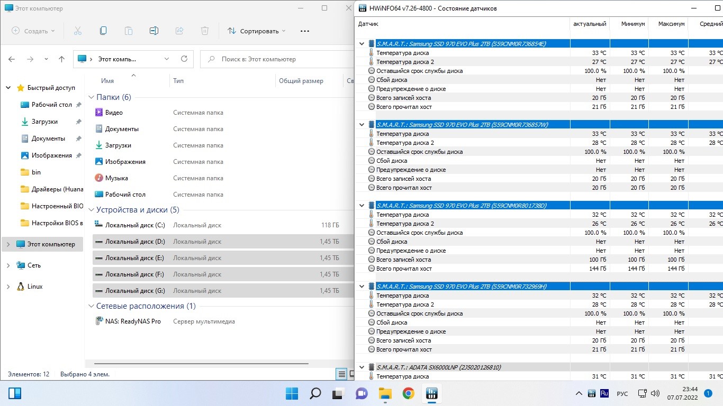Image resolution: width=723 pixels, height=406 pixels.
Task: Click the volume speaker icon in system tray
Action: 655,393
